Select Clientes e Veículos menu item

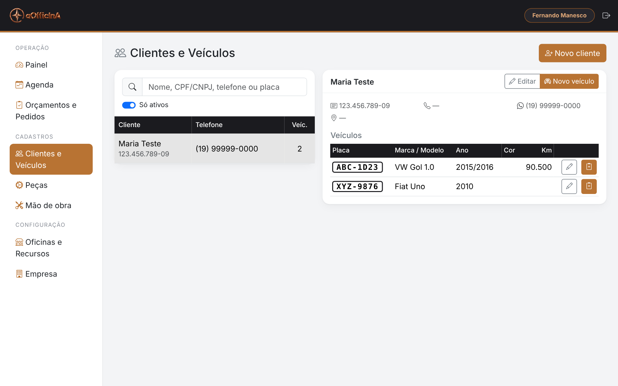(51, 159)
